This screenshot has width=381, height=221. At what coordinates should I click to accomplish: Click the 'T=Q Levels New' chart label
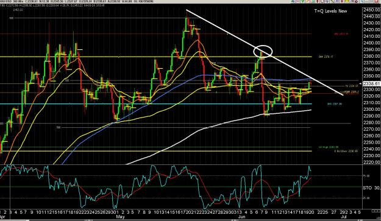[330, 11]
